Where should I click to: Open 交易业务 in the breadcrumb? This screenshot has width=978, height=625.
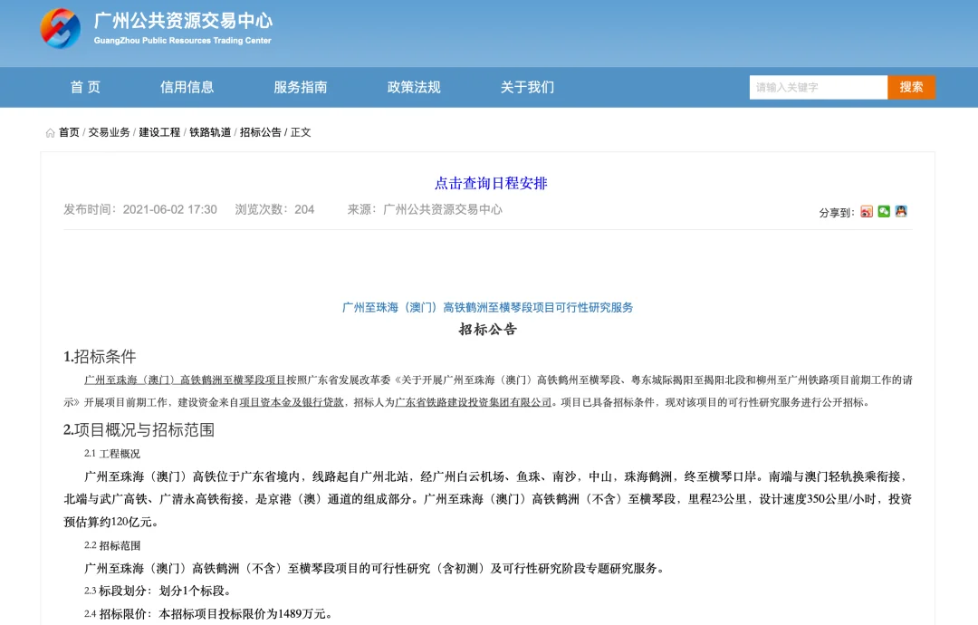(x=110, y=132)
